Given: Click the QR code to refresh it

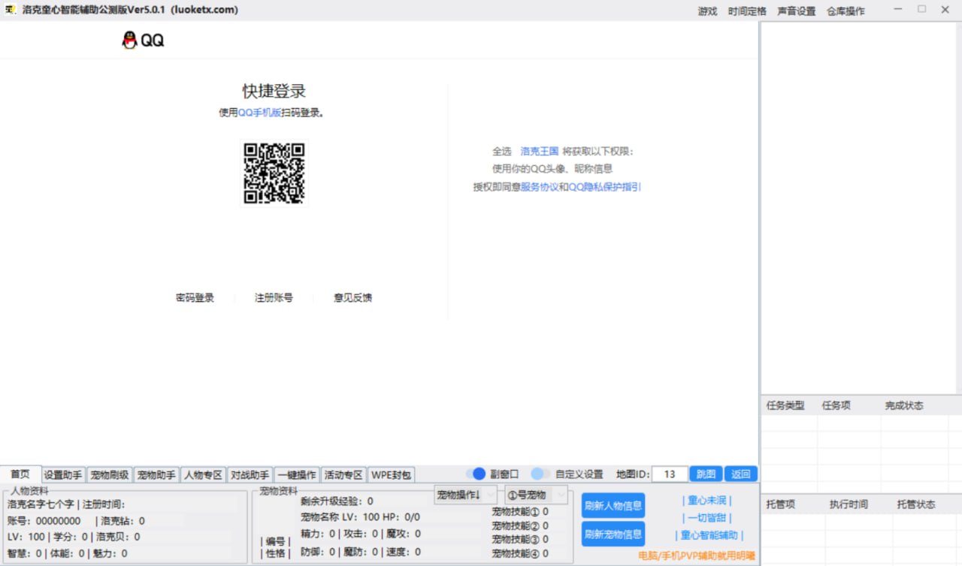Looking at the screenshot, I should tap(274, 174).
